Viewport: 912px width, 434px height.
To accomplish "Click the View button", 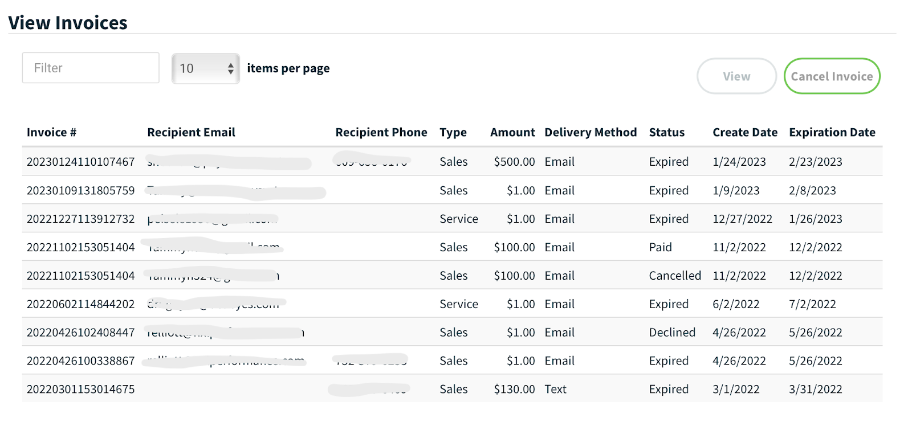I will click(736, 76).
